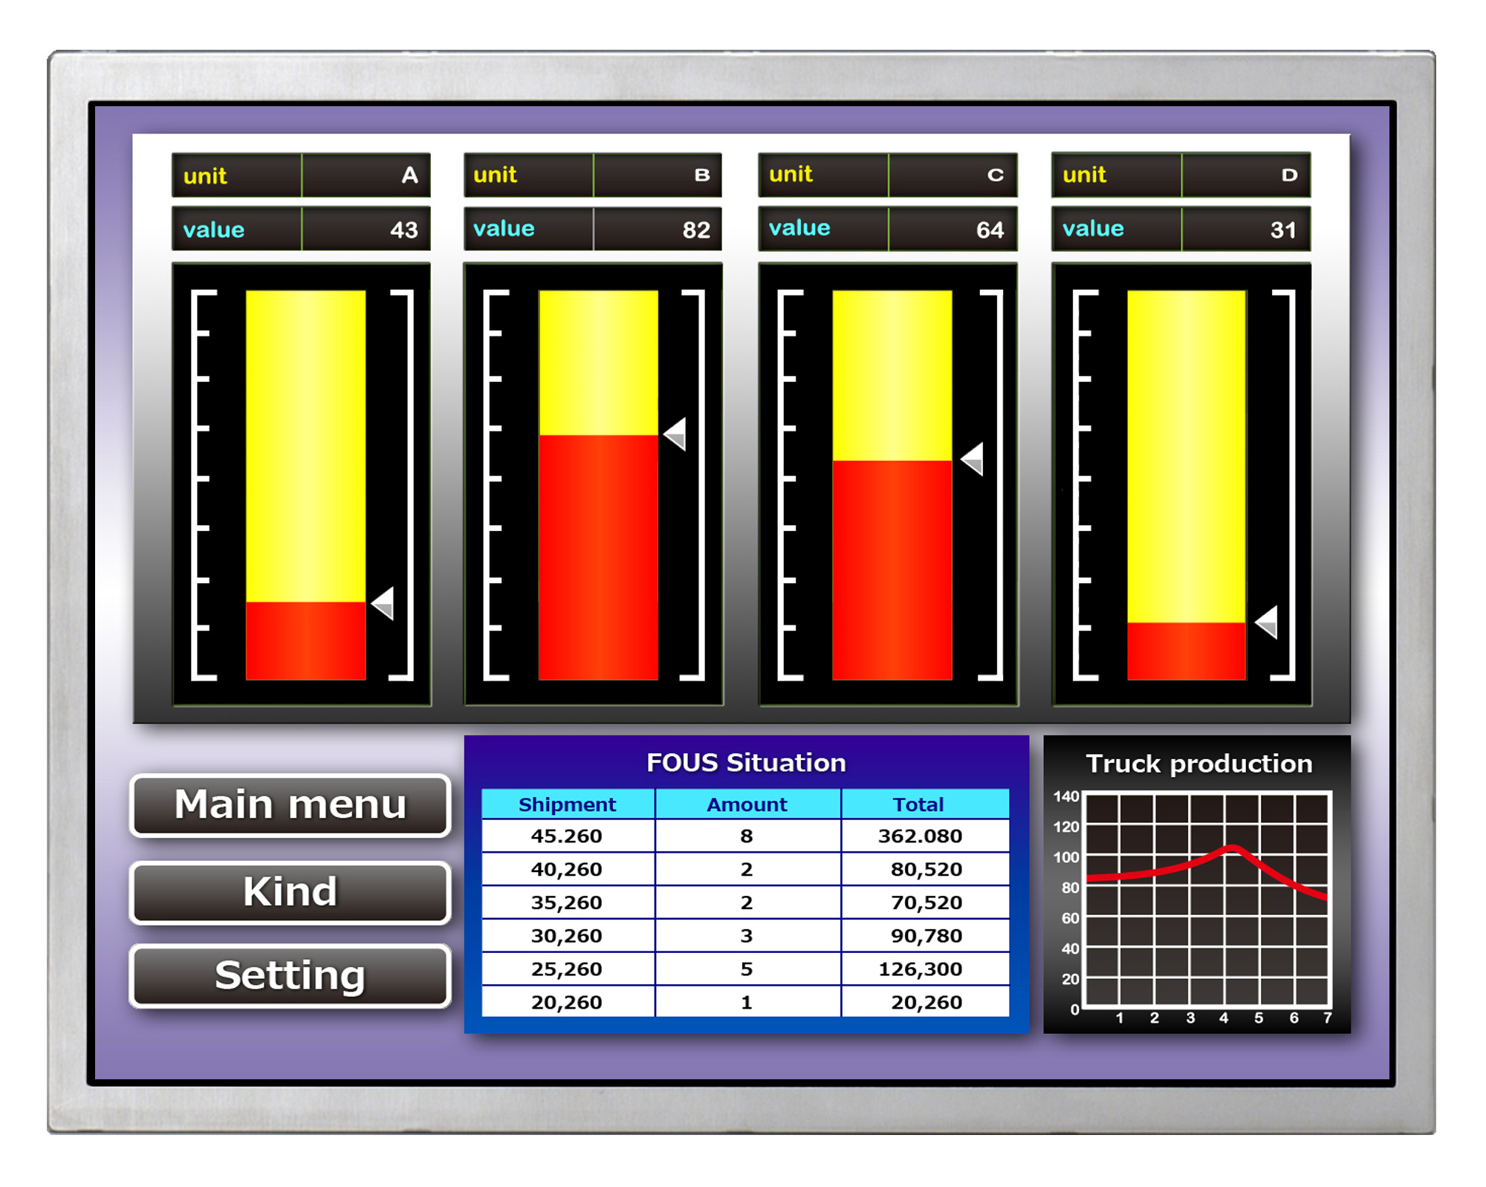The width and height of the screenshot is (1486, 1187).
Task: Click the peak of the red truck production curve
Action: [1232, 848]
